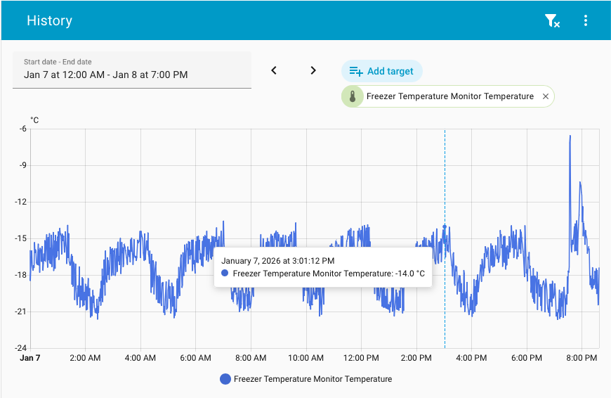Click the tallest temperature spike peak
Viewport: 611px width, 398px height.
[x=570, y=137]
